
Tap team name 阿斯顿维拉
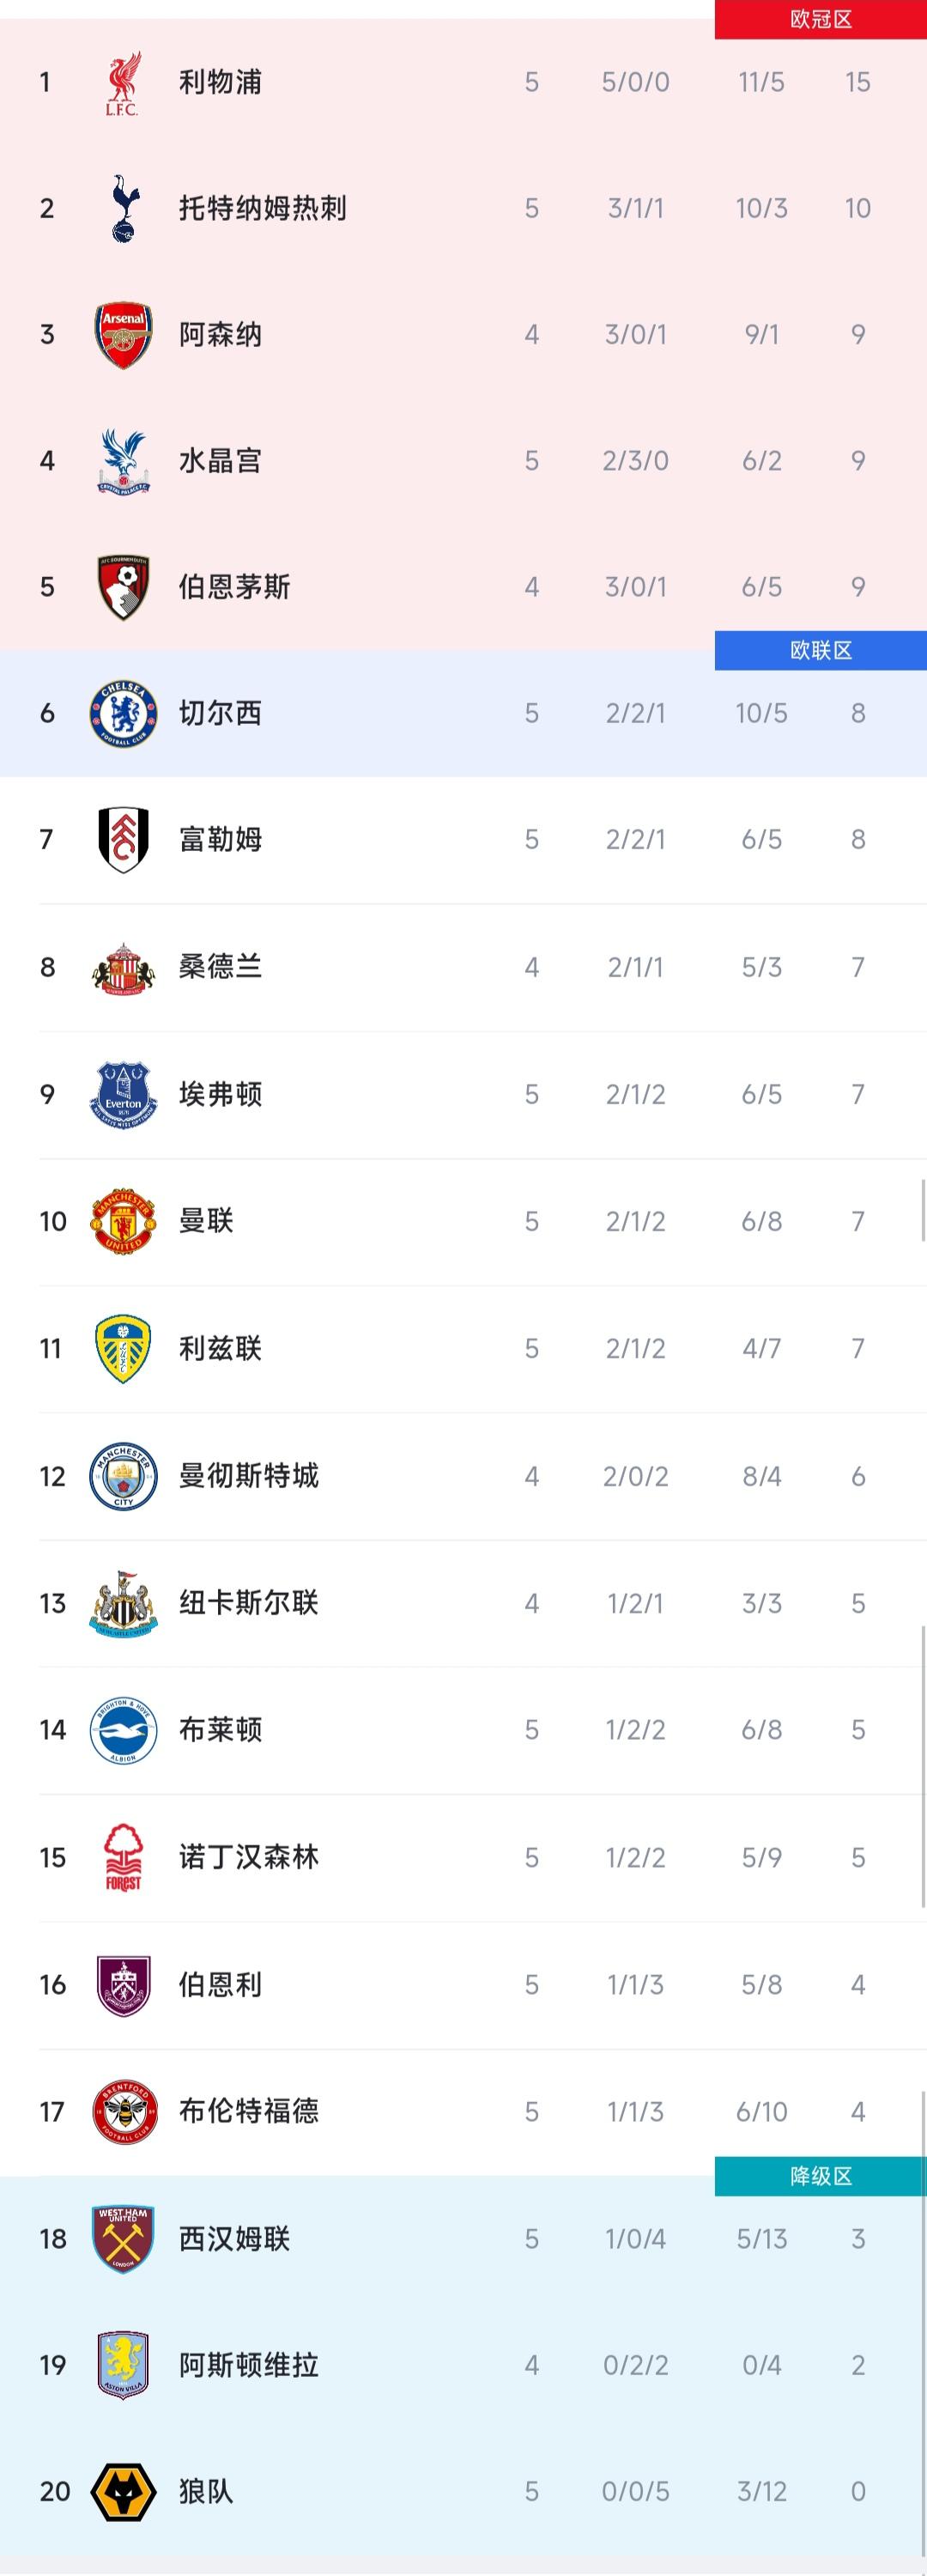(x=248, y=2365)
